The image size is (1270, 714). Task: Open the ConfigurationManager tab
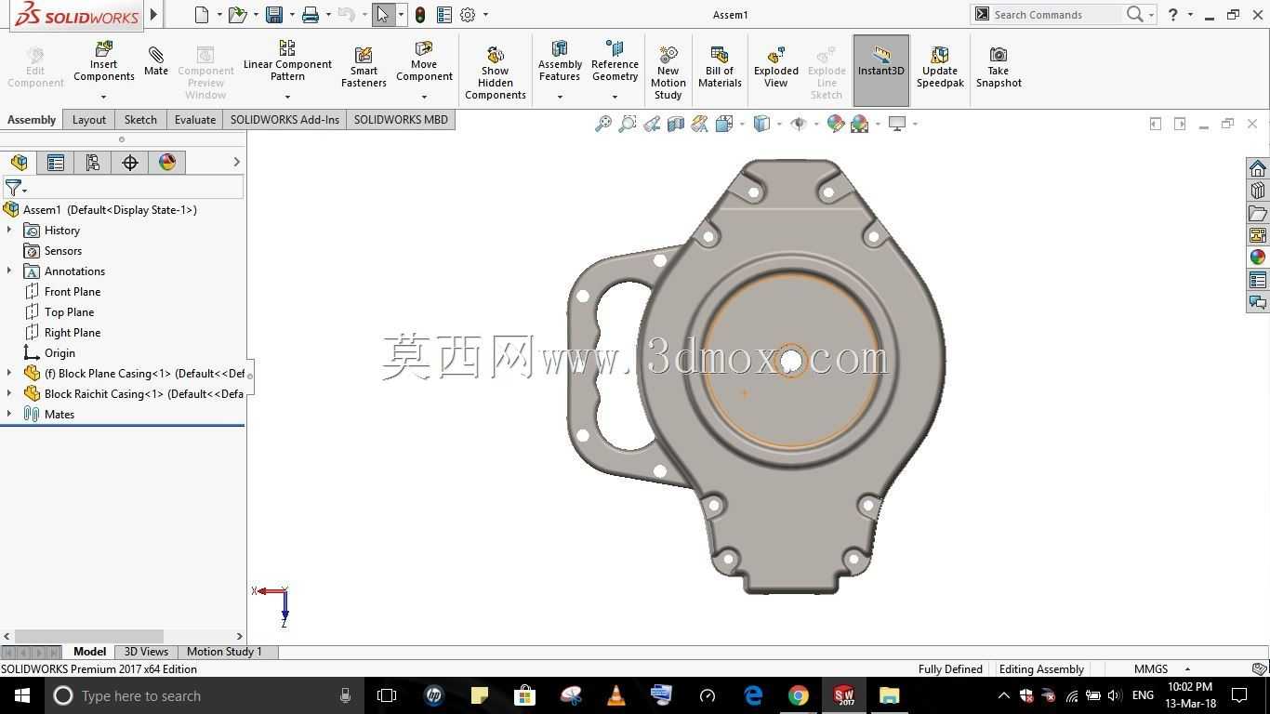tap(93, 163)
